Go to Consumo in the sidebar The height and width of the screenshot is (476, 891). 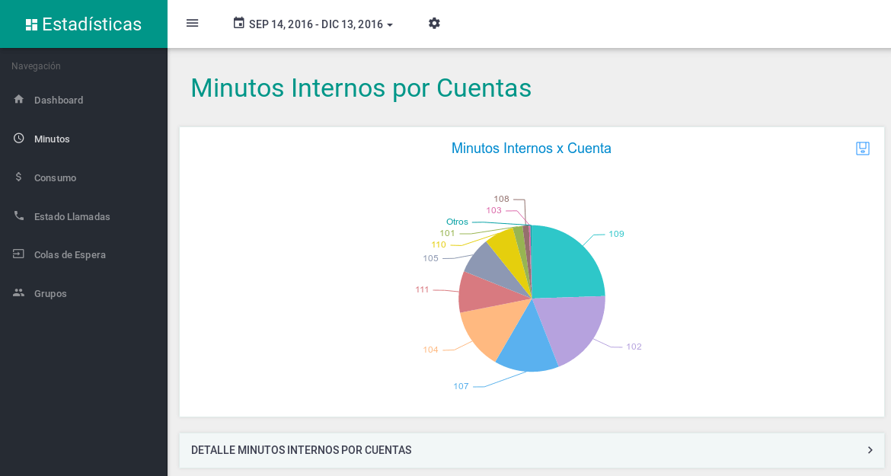pyautogui.click(x=55, y=177)
